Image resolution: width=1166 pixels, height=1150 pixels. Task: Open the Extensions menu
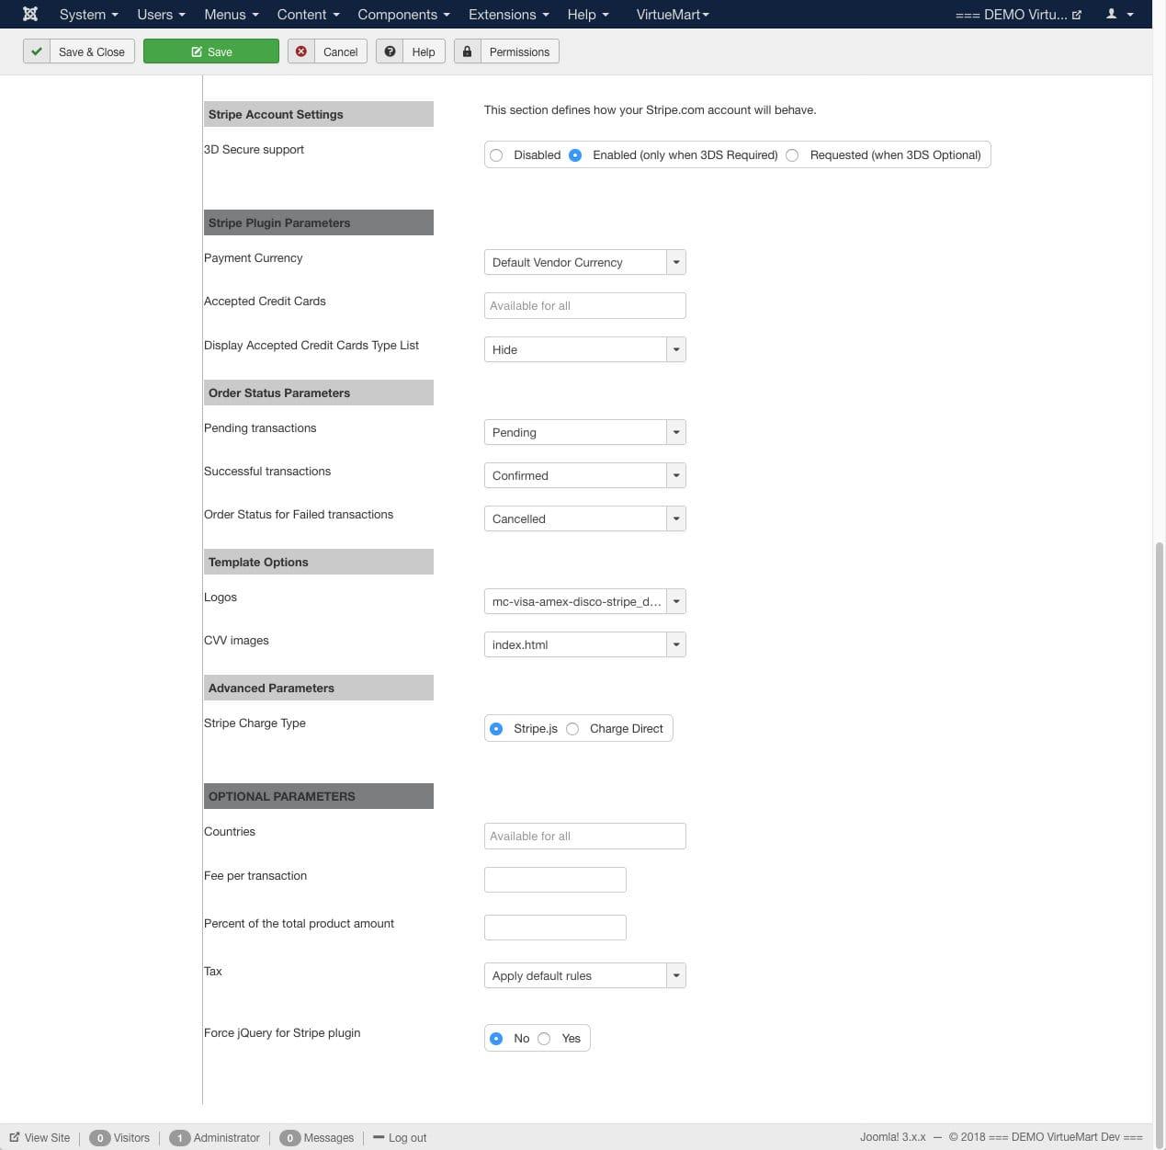(508, 15)
